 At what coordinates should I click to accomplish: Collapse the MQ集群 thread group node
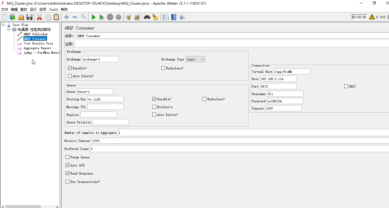[x=8, y=29]
